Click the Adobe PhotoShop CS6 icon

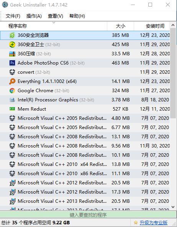12,63
